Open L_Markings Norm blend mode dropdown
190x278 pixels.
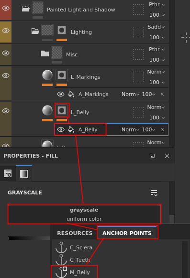(x=156, y=72)
